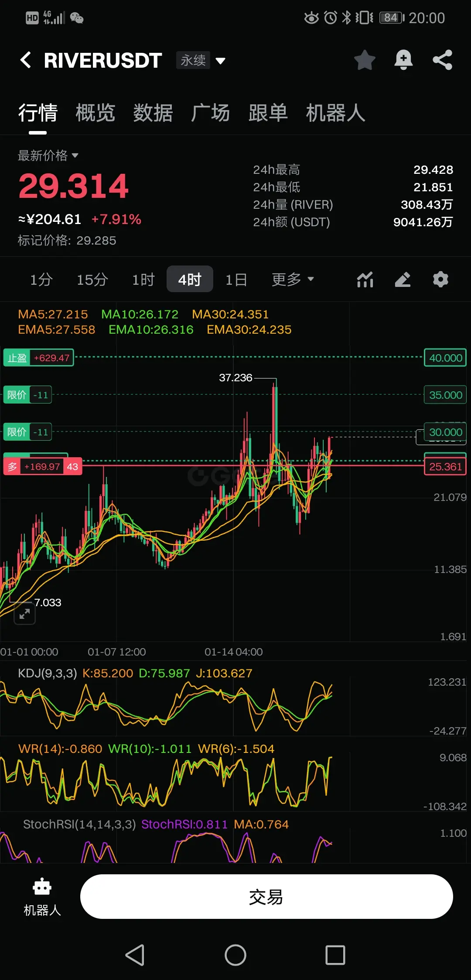Tap the 限价 order marker at 35.000

(27, 395)
